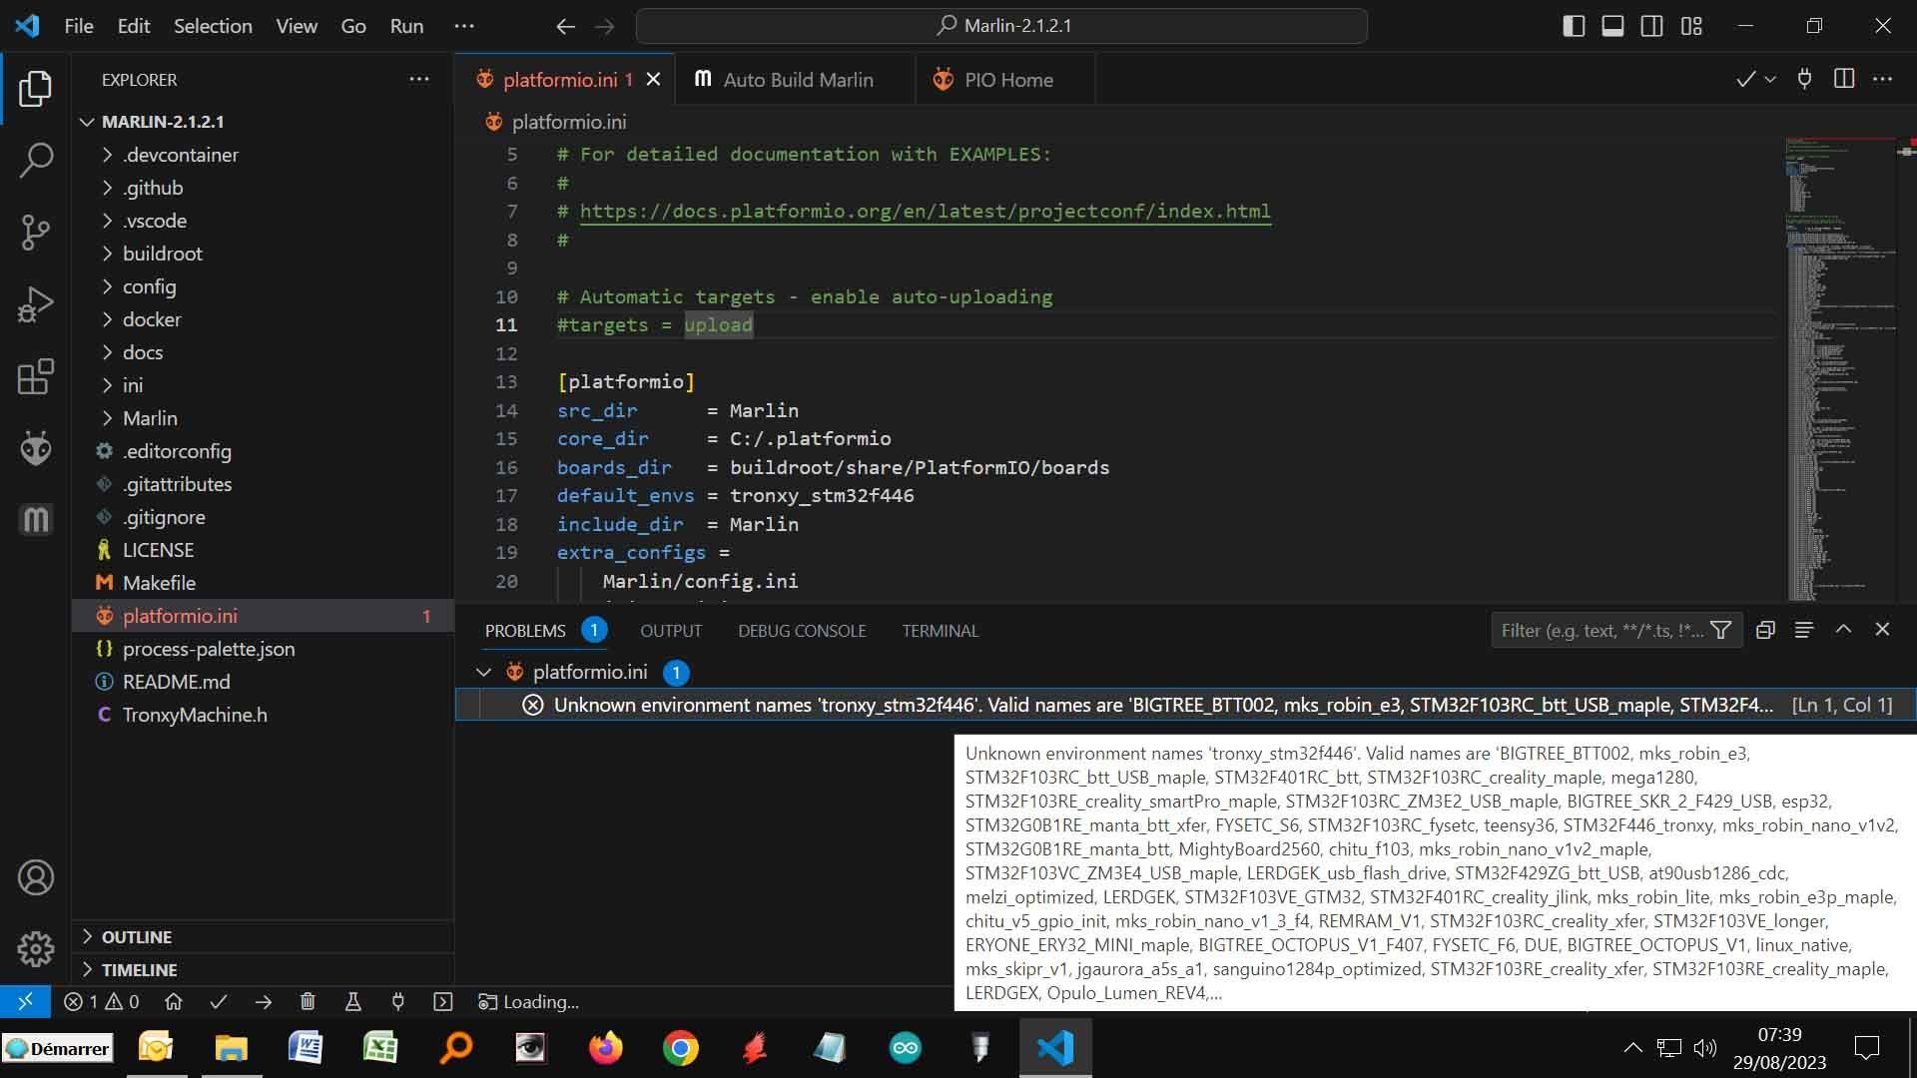Screen dimensions: 1917x1078
Task: Click the Problems filter input field
Action: (1601, 630)
